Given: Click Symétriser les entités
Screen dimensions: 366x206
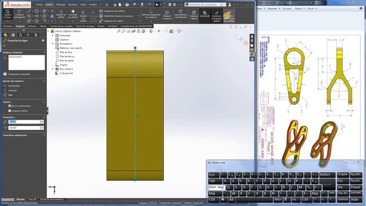Looking at the screenshot, I should [x=112, y=11].
